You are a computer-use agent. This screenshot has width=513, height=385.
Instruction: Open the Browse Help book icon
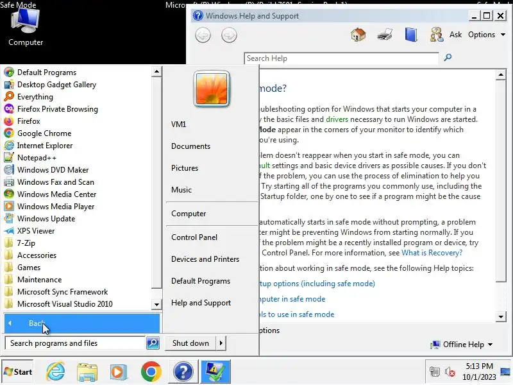(410, 35)
